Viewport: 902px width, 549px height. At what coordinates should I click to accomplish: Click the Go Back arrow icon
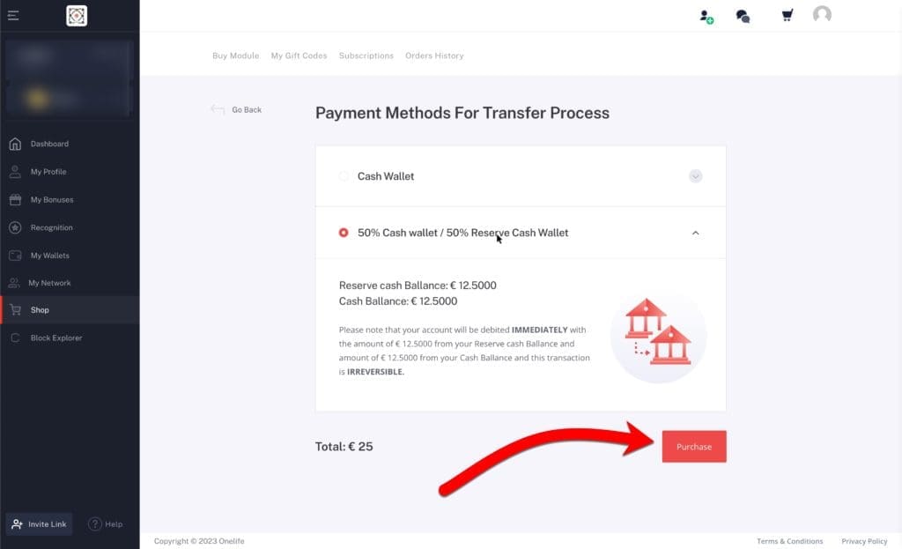[x=218, y=109]
